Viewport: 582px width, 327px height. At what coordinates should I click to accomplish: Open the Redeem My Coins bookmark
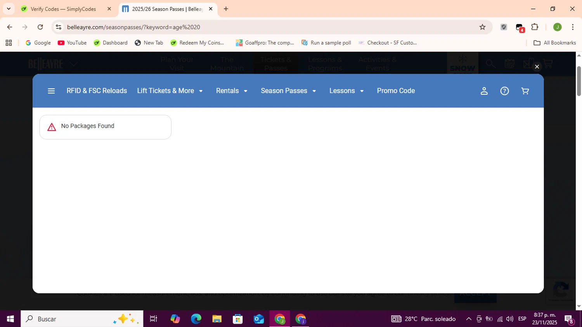point(197,43)
